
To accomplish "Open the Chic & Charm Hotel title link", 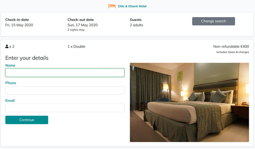I will [x=132, y=6].
